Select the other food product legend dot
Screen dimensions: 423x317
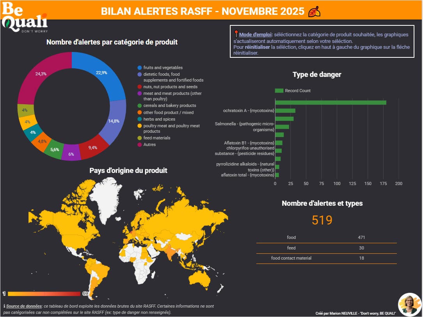tap(139, 112)
